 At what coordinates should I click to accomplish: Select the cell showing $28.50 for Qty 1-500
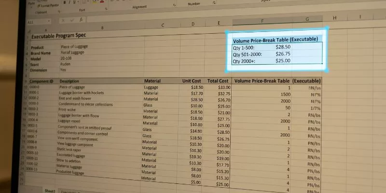tap(283, 47)
